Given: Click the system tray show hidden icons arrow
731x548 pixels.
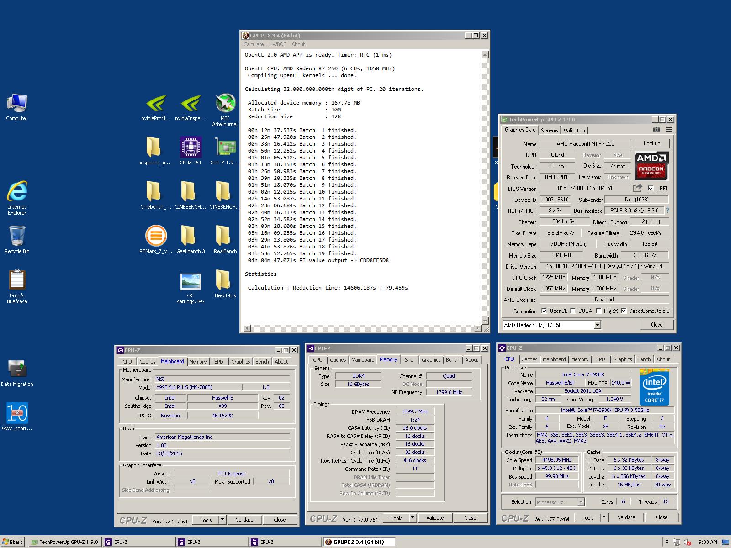Looking at the screenshot, I should tap(667, 542).
